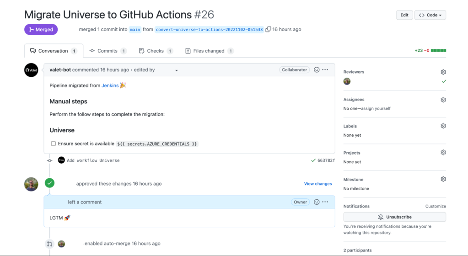This screenshot has width=468, height=256.
Task: Click the valet-bot author name
Action: 60,70
